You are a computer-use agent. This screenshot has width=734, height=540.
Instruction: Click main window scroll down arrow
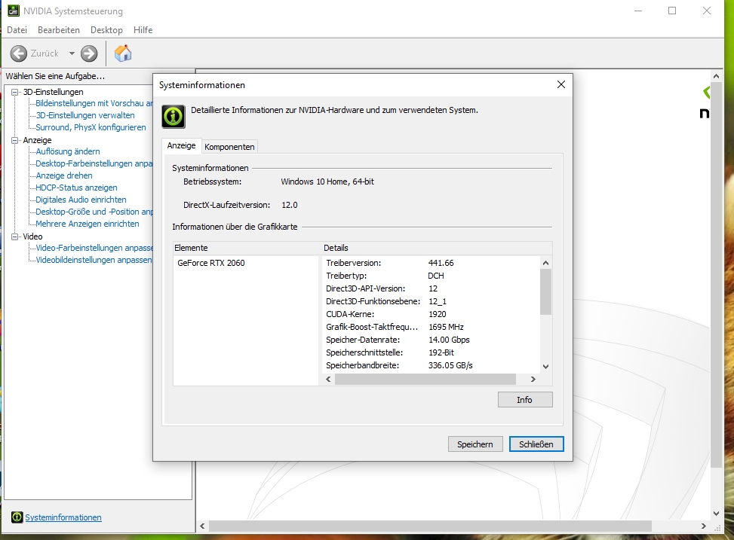[x=716, y=514]
